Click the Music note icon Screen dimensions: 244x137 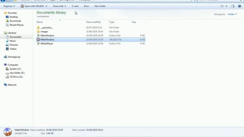pos(7,41)
